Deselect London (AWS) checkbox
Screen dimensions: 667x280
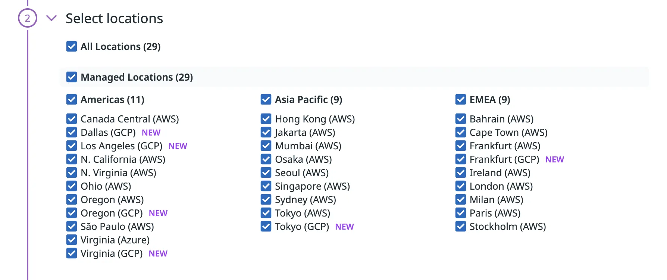pyautogui.click(x=461, y=186)
